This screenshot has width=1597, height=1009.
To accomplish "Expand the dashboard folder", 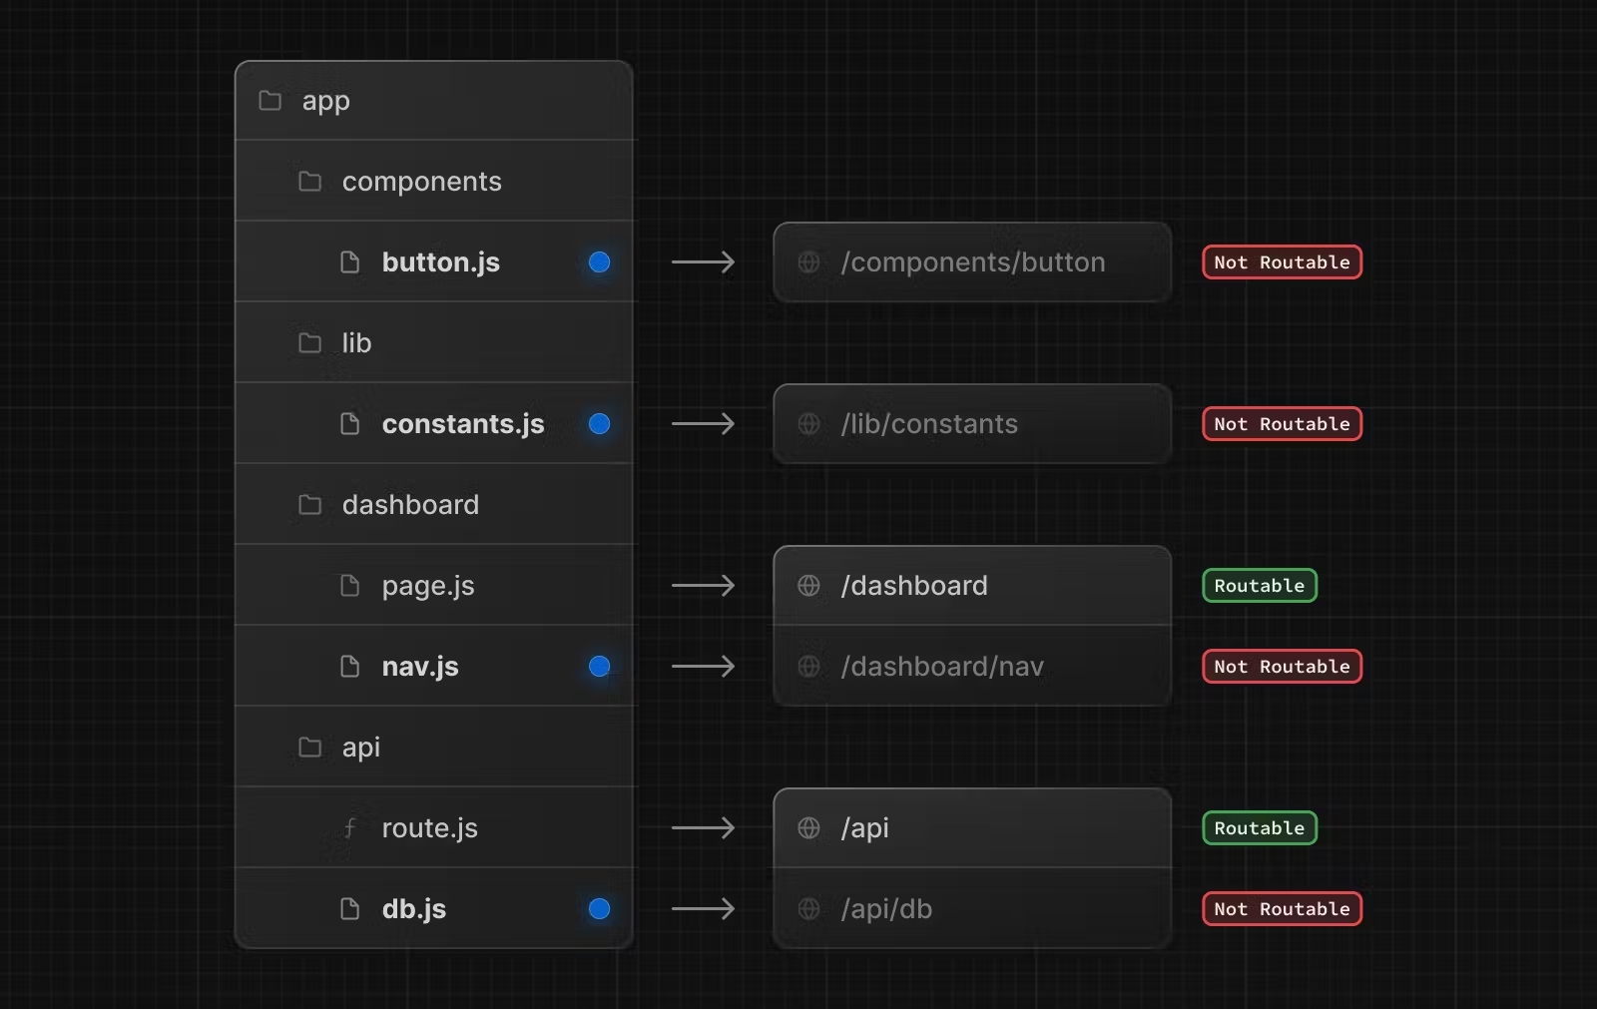I will (411, 504).
